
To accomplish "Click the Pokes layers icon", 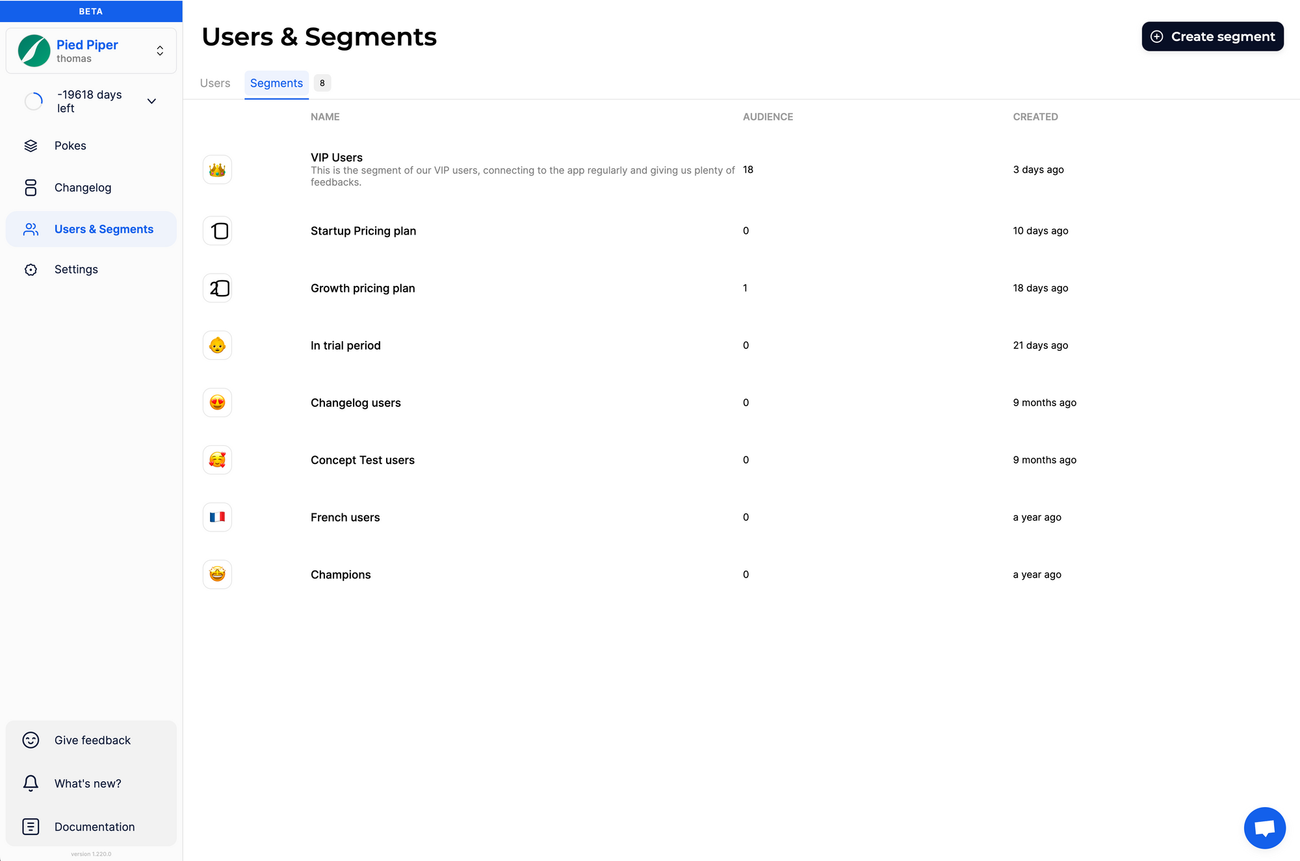I will coord(31,146).
